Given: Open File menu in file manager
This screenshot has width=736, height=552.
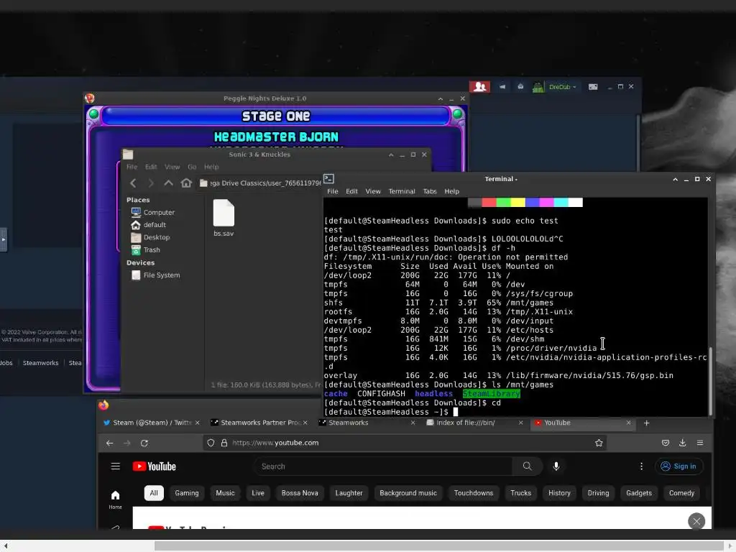Looking at the screenshot, I should 132,167.
